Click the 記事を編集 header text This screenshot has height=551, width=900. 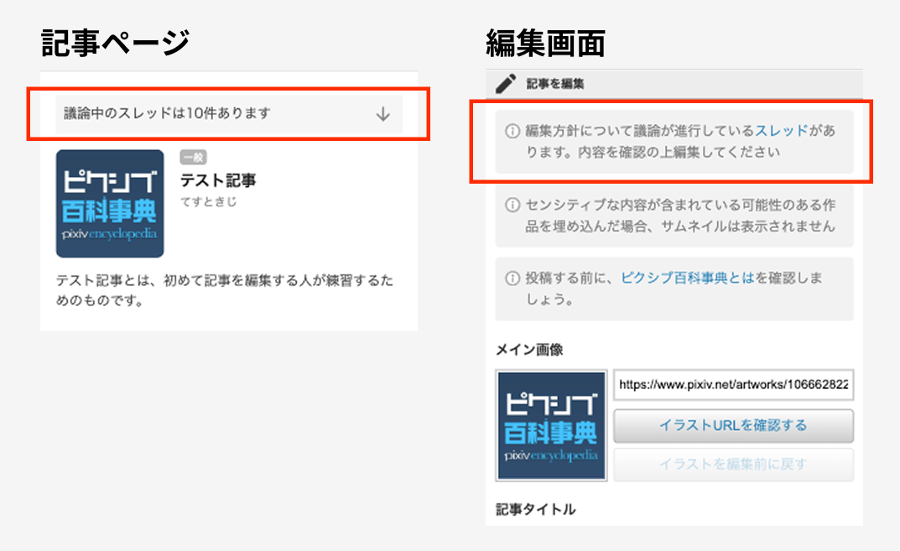(x=555, y=84)
